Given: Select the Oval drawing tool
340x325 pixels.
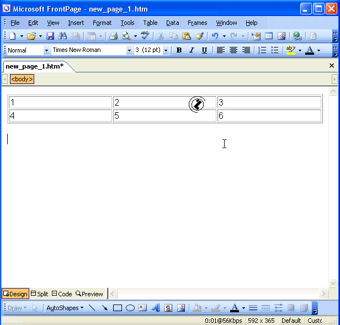Looking at the screenshot, I should click(130, 308).
